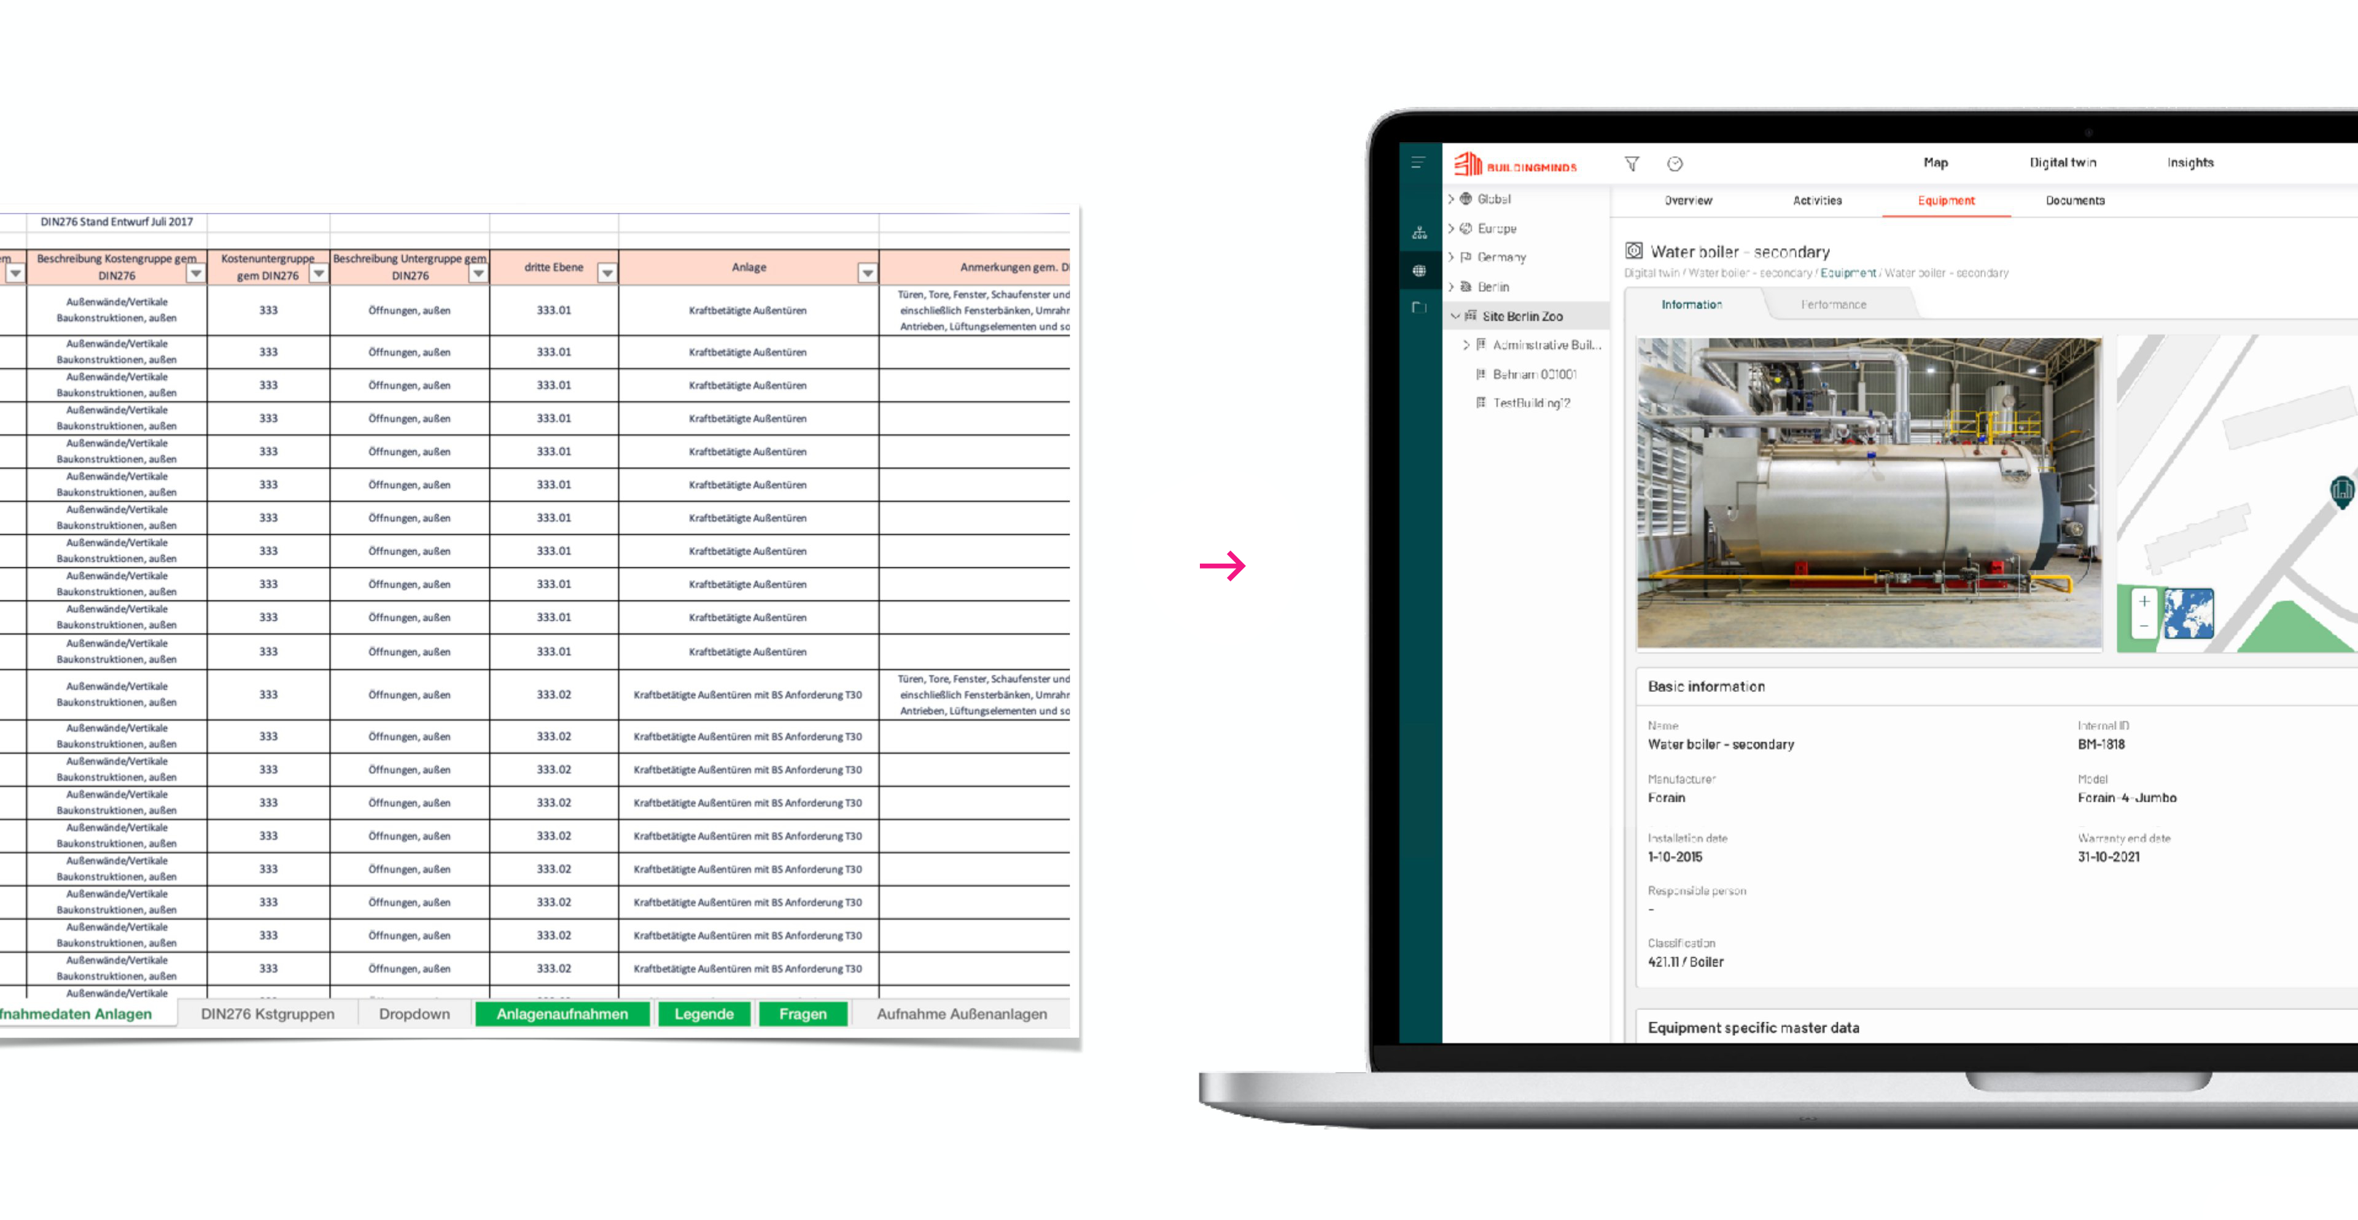This screenshot has height=1220, width=2358.
Task: Click the Internal ID value BM-1818
Action: (x=2101, y=744)
